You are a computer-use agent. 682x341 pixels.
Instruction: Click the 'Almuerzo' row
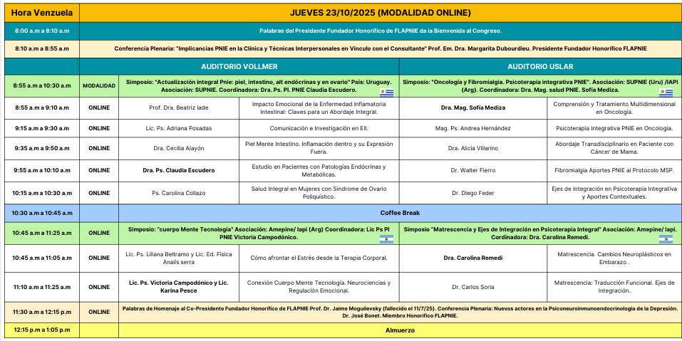[400, 330]
